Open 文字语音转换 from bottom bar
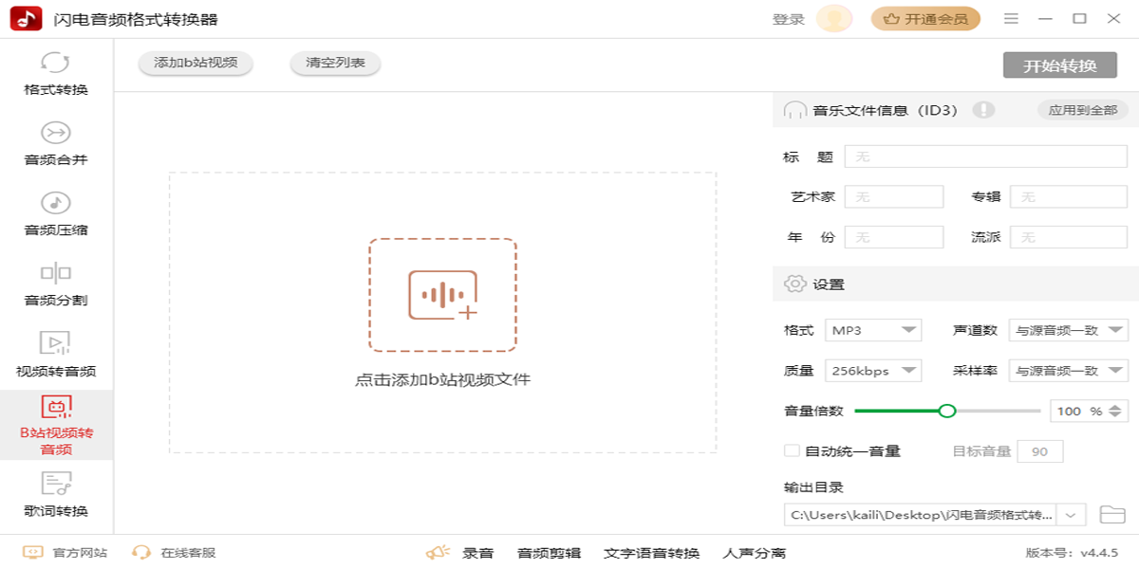Screen dimensions: 1139x569 coord(651,553)
